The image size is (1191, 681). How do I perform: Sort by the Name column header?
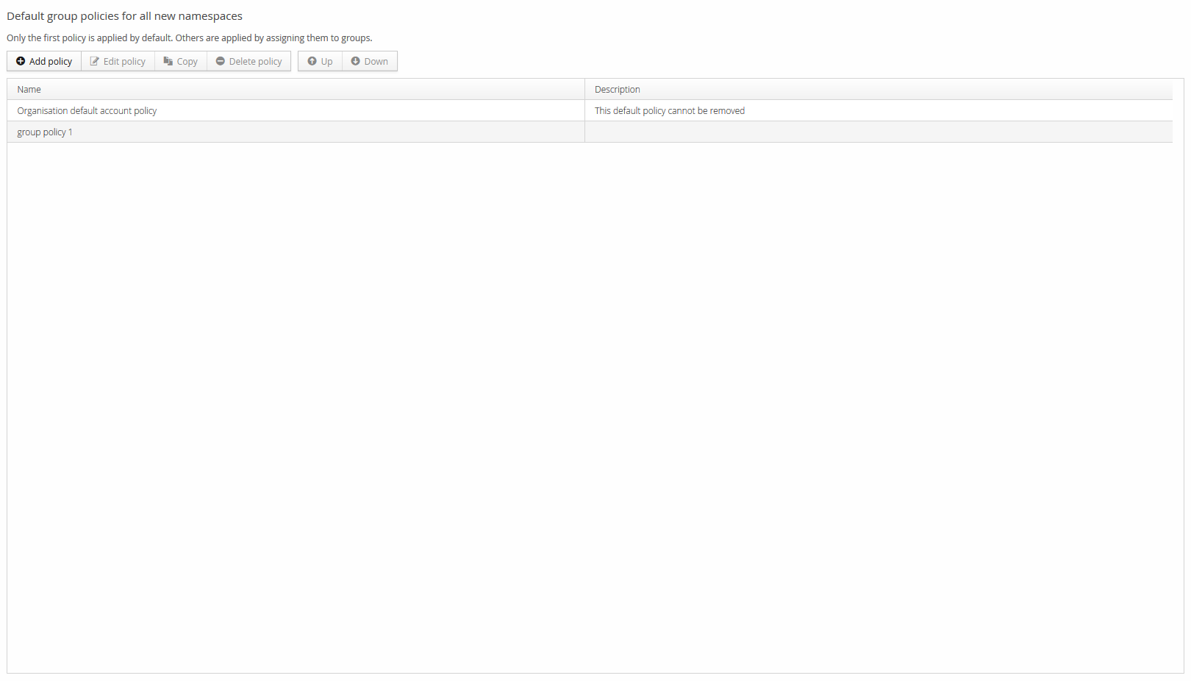click(x=29, y=90)
